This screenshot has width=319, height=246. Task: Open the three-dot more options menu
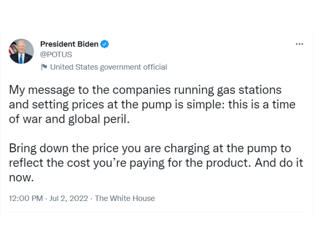point(299,44)
